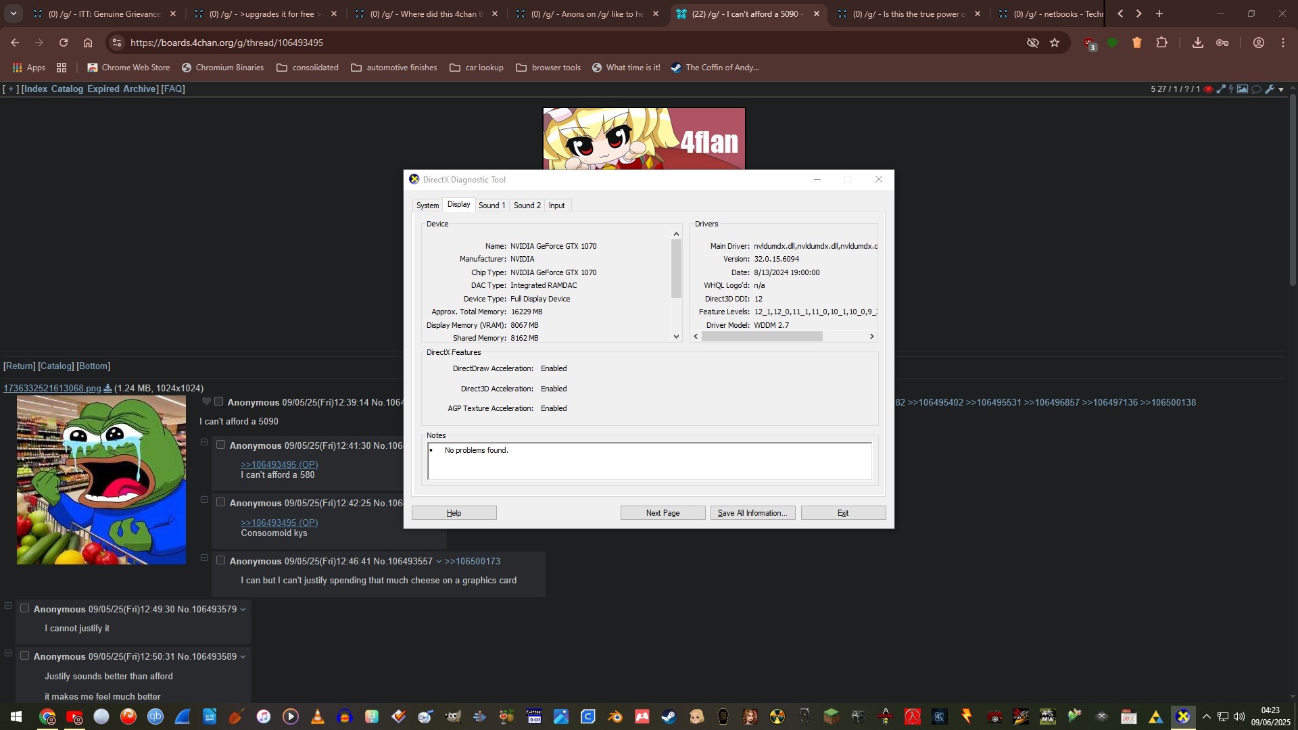Click the volume speaker icon in system tray
Viewport: 1298px width, 730px height.
pyautogui.click(x=1239, y=716)
